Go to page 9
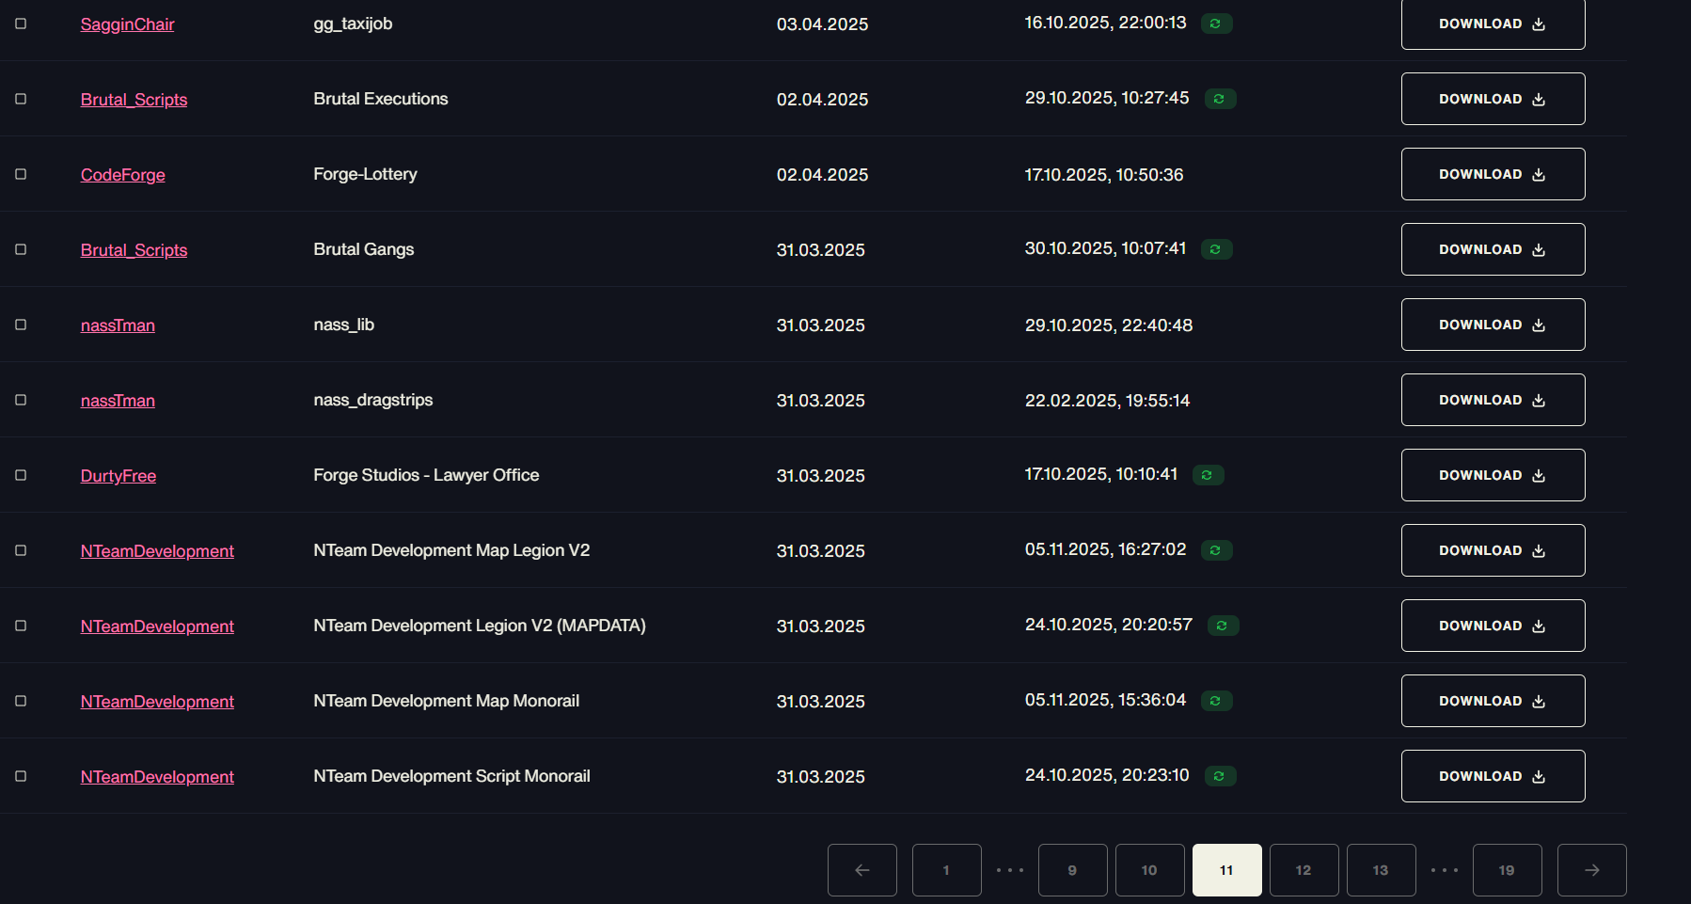Screen dimensions: 1691x904 tap(1073, 870)
